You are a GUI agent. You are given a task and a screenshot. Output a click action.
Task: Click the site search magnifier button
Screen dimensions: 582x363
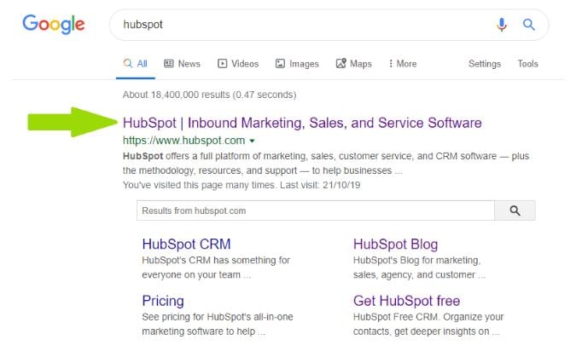515,210
